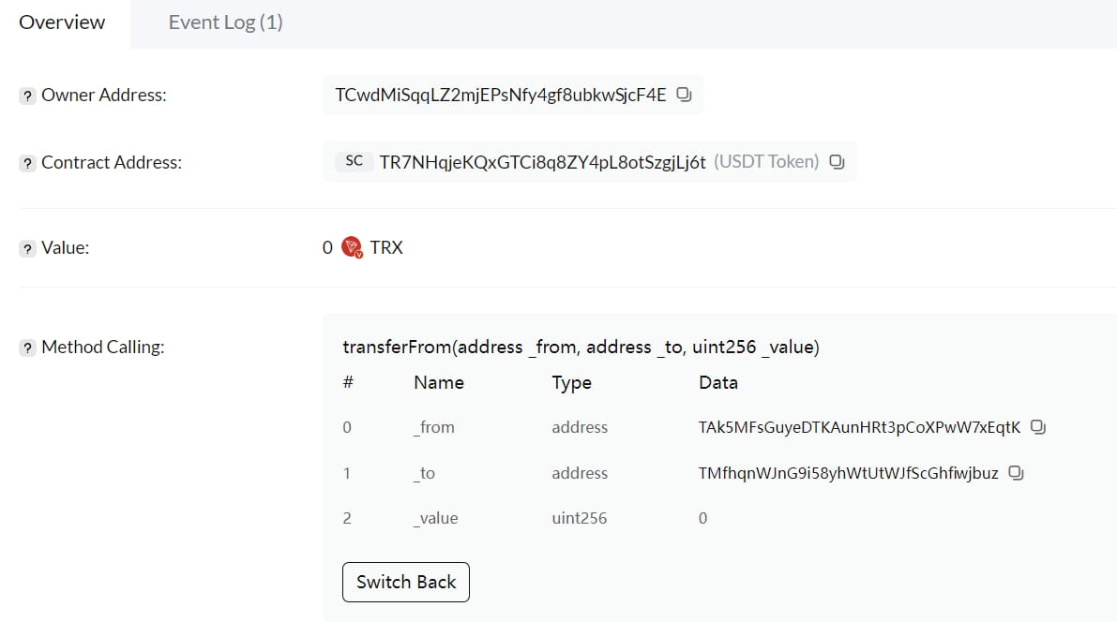Switch to the Event Log (1) tab
The image size is (1117, 622).
pos(225,22)
